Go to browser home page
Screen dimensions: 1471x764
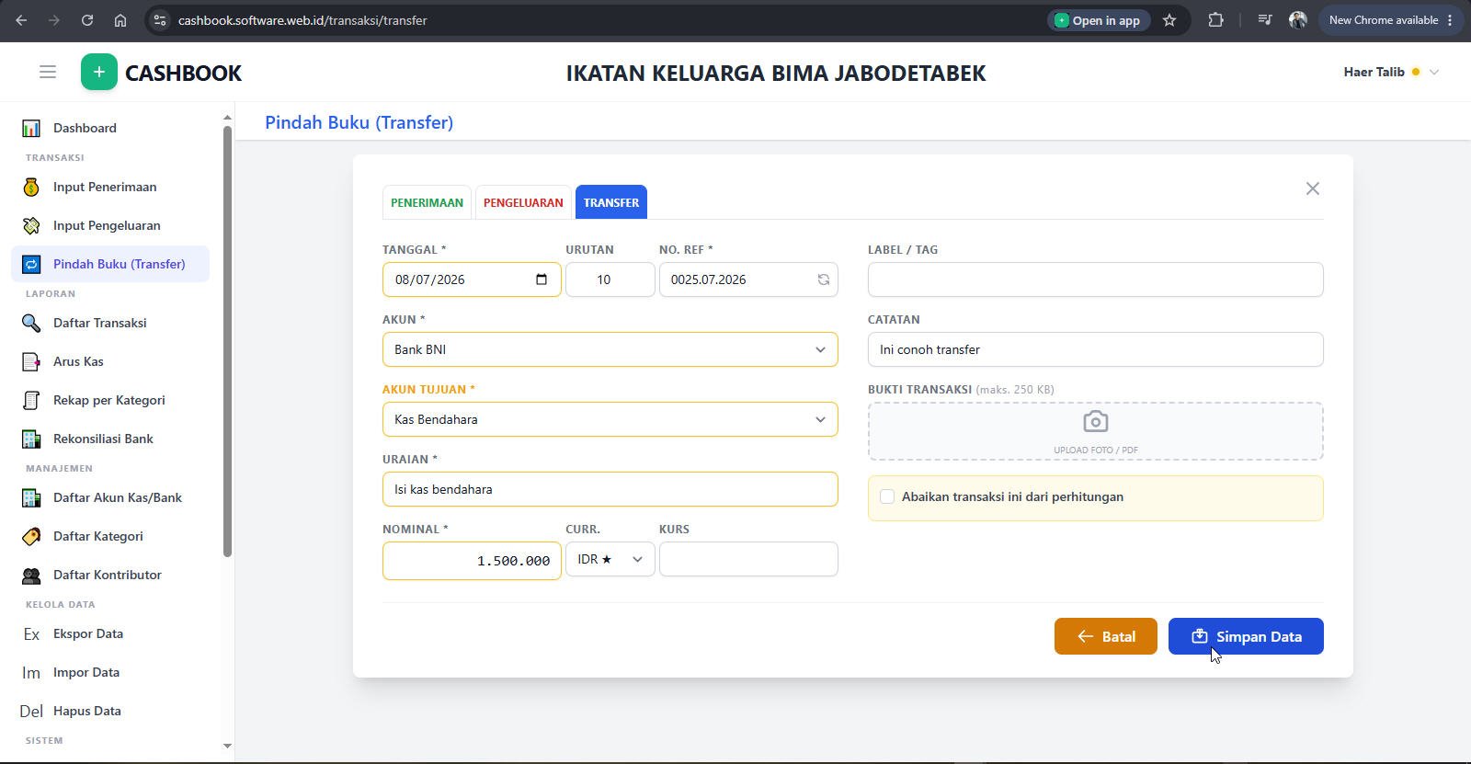pyautogui.click(x=120, y=20)
